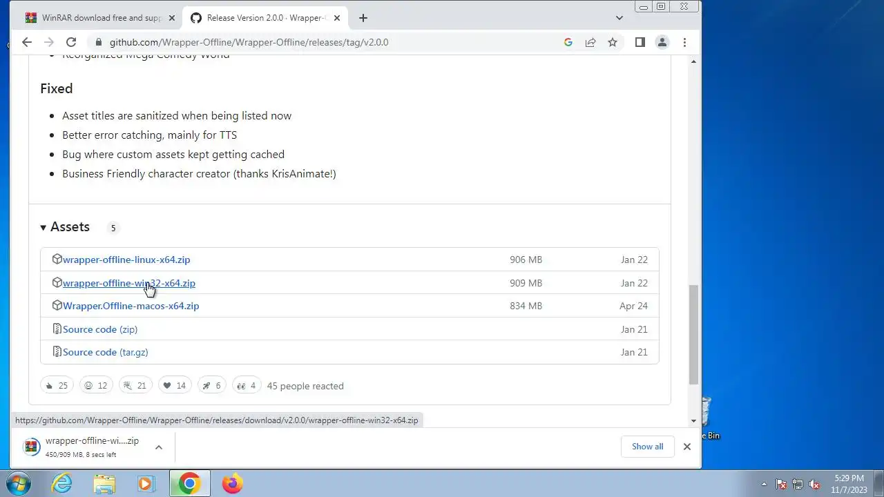Click the address bar URL field
This screenshot has height=497, width=884.
pyautogui.click(x=331, y=42)
